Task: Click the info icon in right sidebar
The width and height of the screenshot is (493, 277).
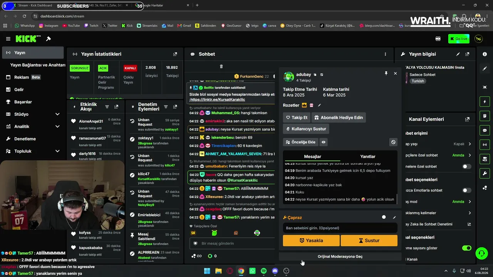Action: 485,54
